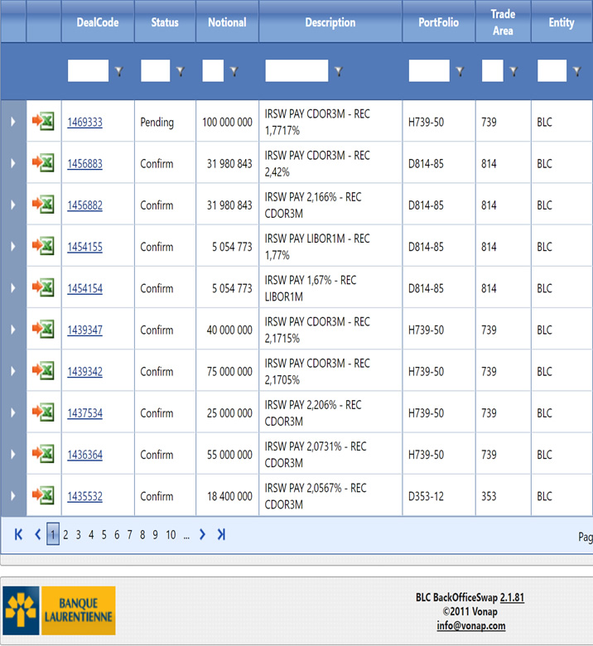Expand the row for deal 1469333
The image size is (593, 646).
coord(12,122)
